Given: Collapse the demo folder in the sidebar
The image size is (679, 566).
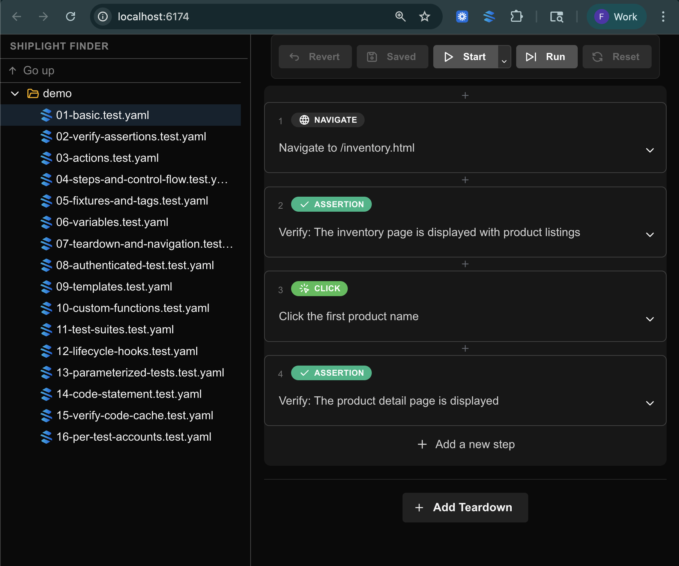Looking at the screenshot, I should pos(15,93).
